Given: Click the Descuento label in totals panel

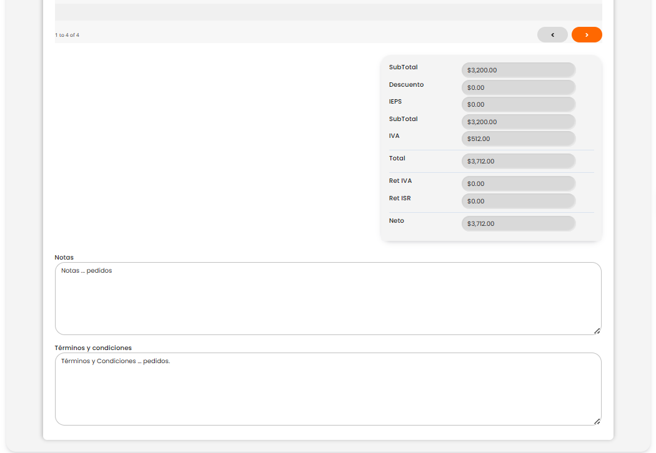Looking at the screenshot, I should coord(406,84).
